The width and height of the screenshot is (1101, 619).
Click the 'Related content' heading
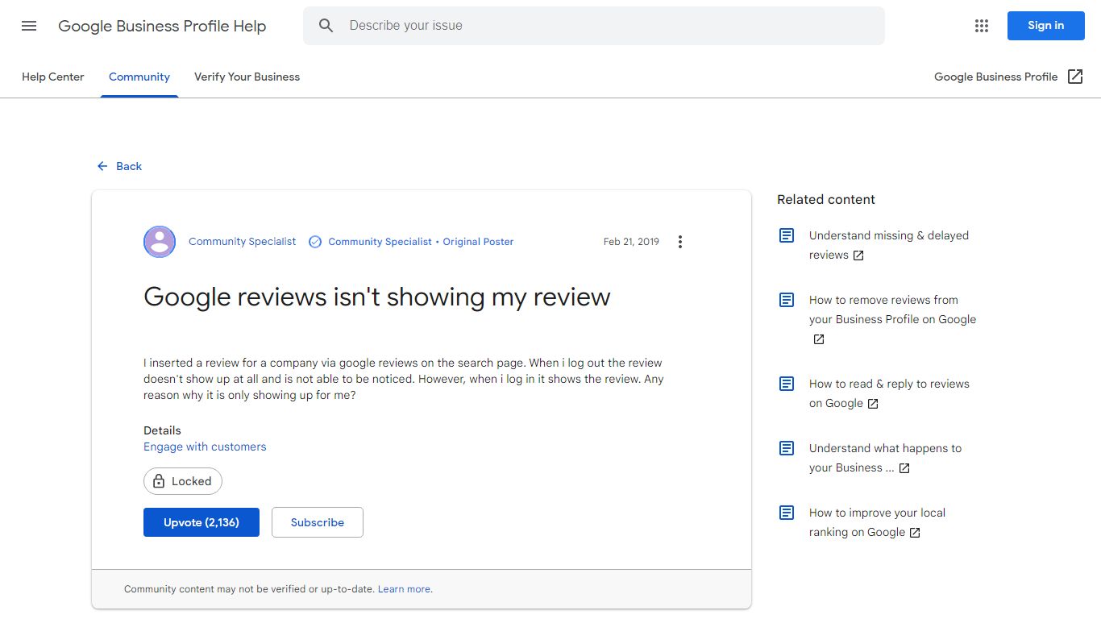coord(826,199)
